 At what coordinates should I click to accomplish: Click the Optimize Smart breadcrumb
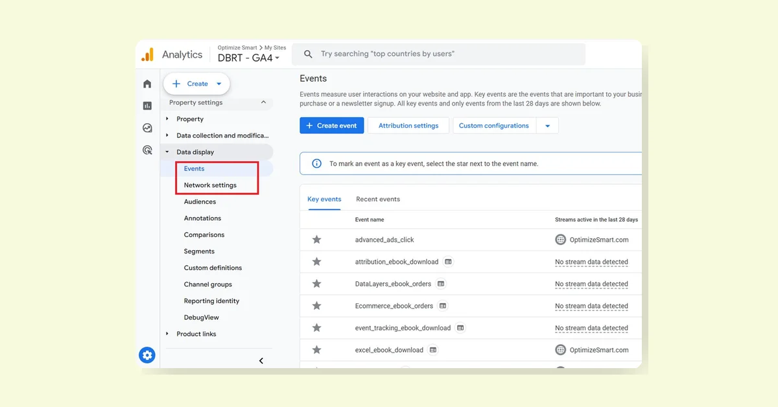tap(237, 48)
